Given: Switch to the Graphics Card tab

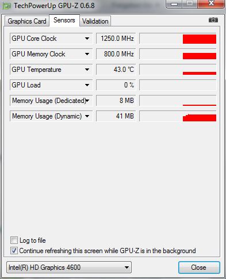Looking at the screenshot, I should click(x=27, y=21).
